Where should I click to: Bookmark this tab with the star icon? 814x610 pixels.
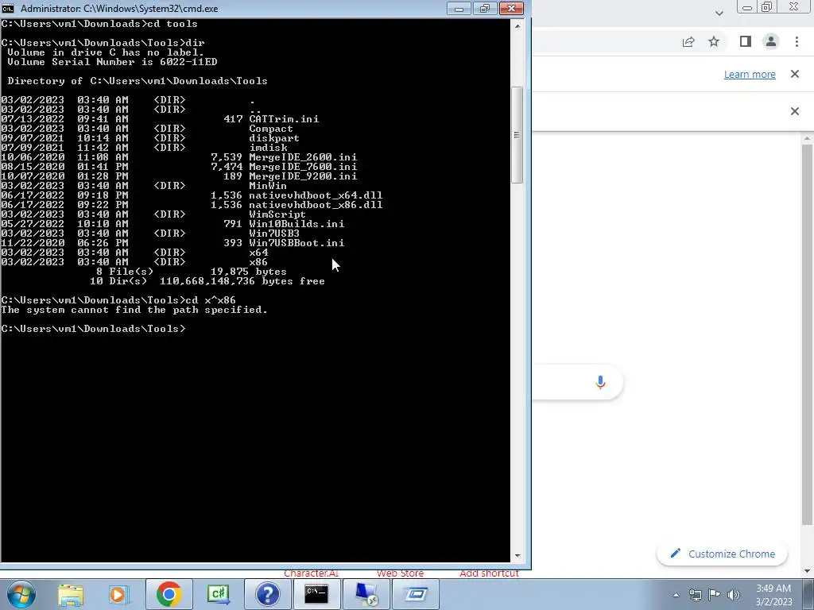[x=714, y=41]
